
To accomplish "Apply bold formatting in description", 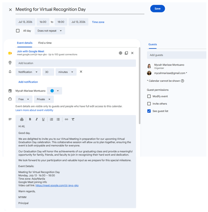I will click(30, 119).
